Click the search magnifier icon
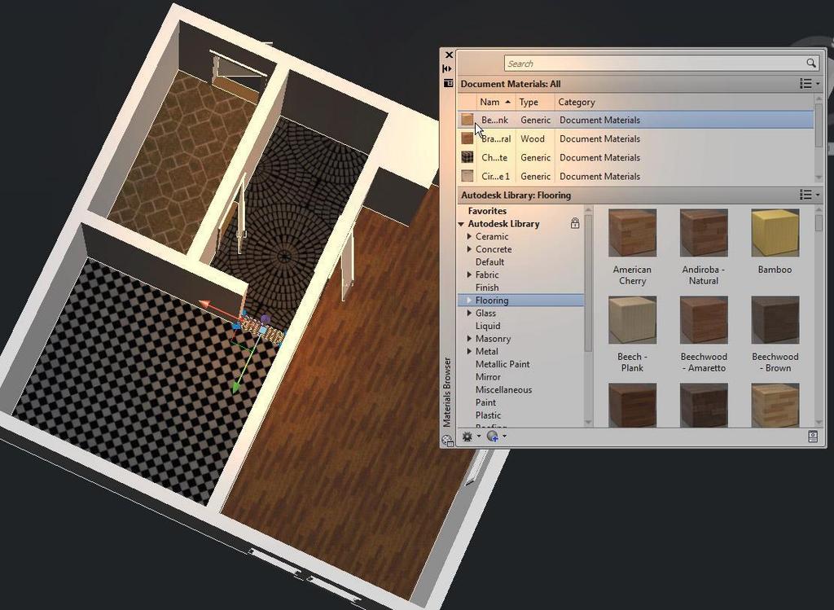This screenshot has height=610, width=834. click(x=811, y=64)
